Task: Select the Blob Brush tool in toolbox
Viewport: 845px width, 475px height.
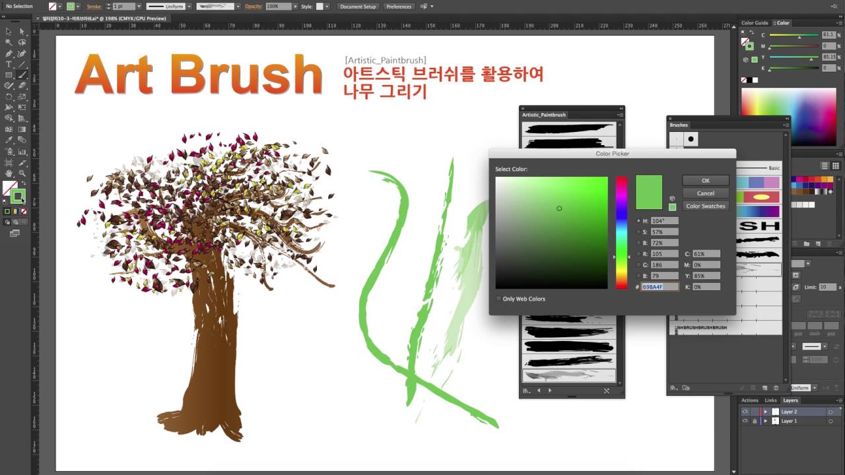Action: (9, 86)
